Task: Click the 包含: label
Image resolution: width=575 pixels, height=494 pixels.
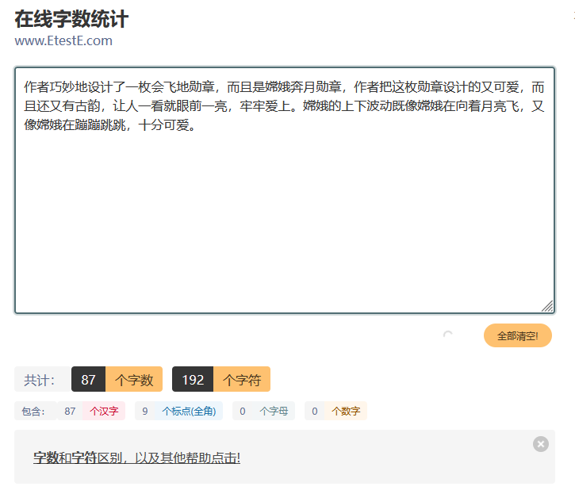Action: [x=36, y=411]
